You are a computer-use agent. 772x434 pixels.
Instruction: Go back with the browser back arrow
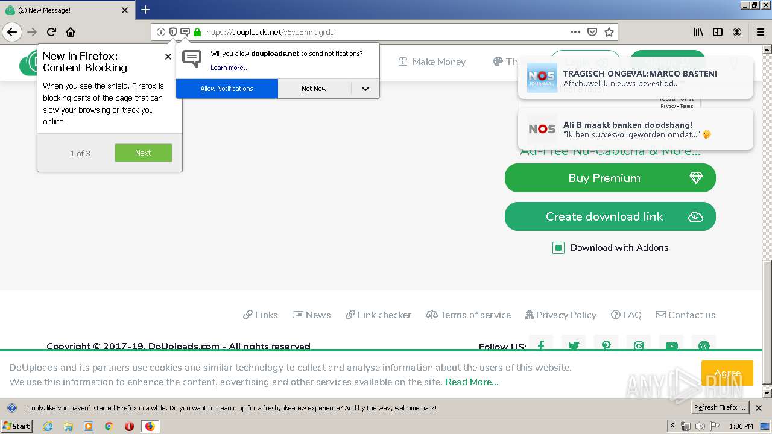click(12, 32)
